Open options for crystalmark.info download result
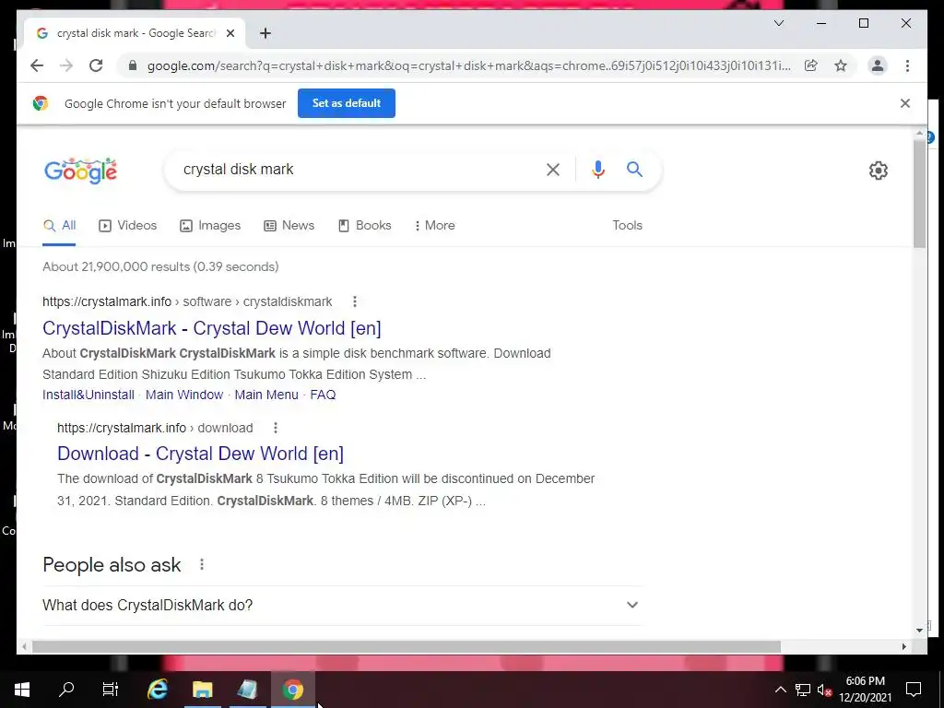This screenshot has height=708, width=944. pyautogui.click(x=275, y=428)
